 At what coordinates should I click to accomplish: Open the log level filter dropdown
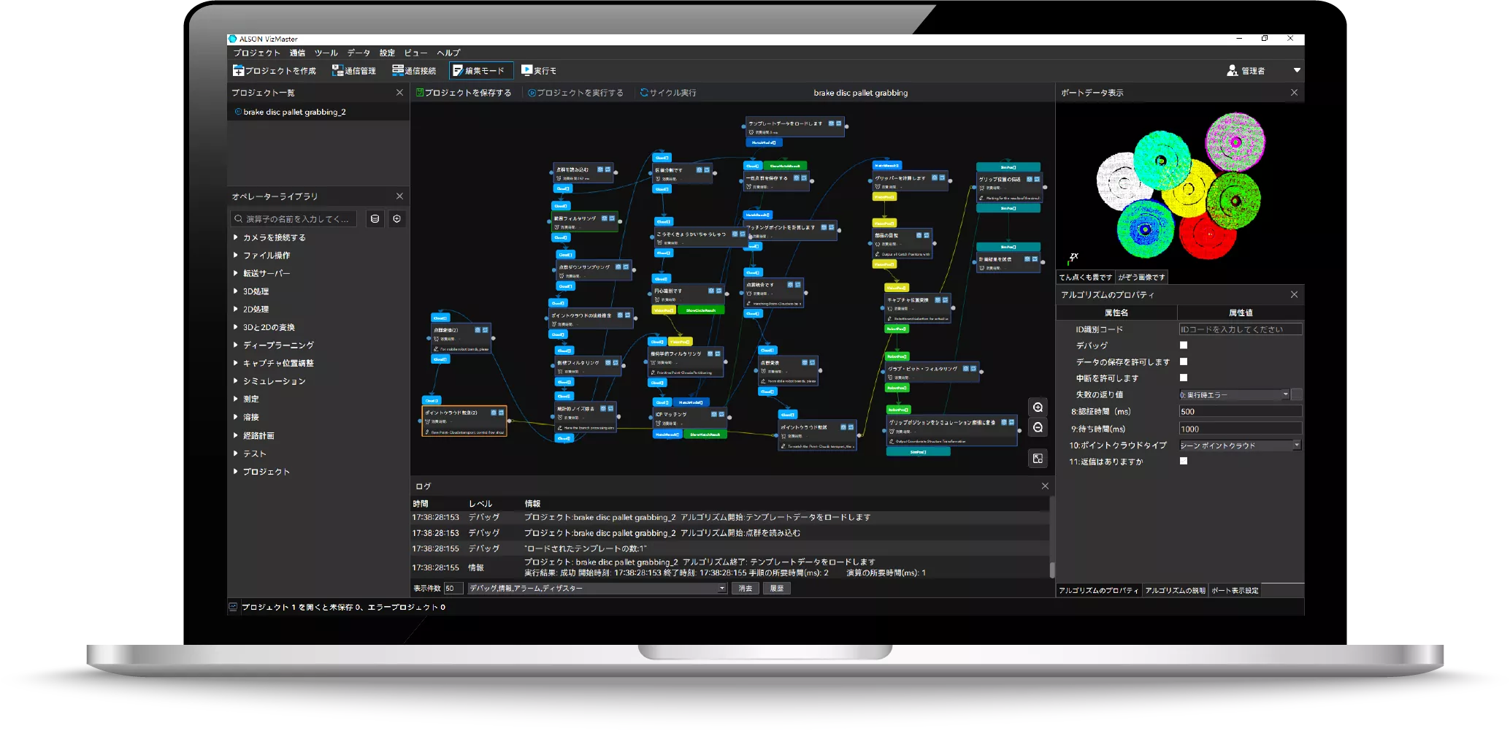pyautogui.click(x=597, y=588)
